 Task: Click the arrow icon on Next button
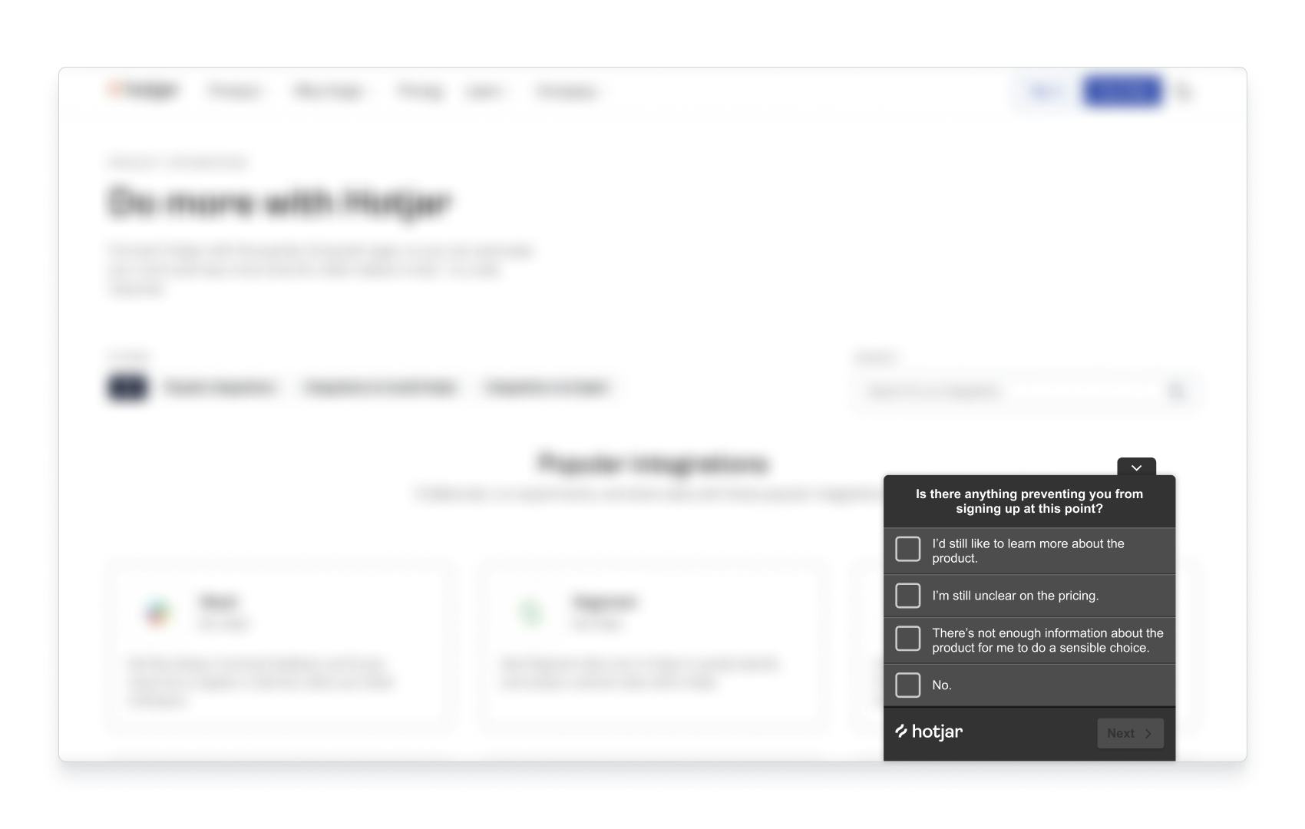pos(1148,734)
